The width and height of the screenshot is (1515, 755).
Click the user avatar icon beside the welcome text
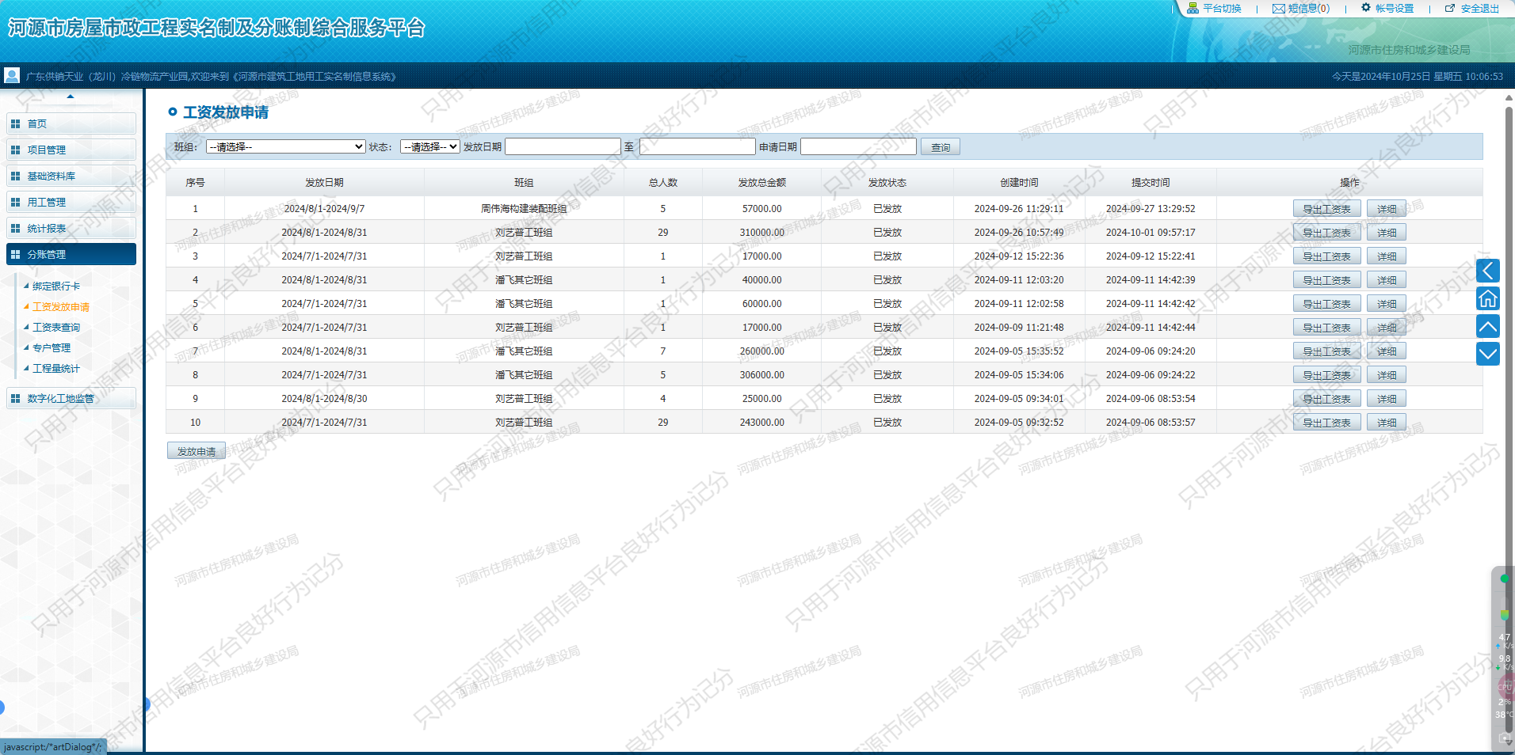(12, 75)
